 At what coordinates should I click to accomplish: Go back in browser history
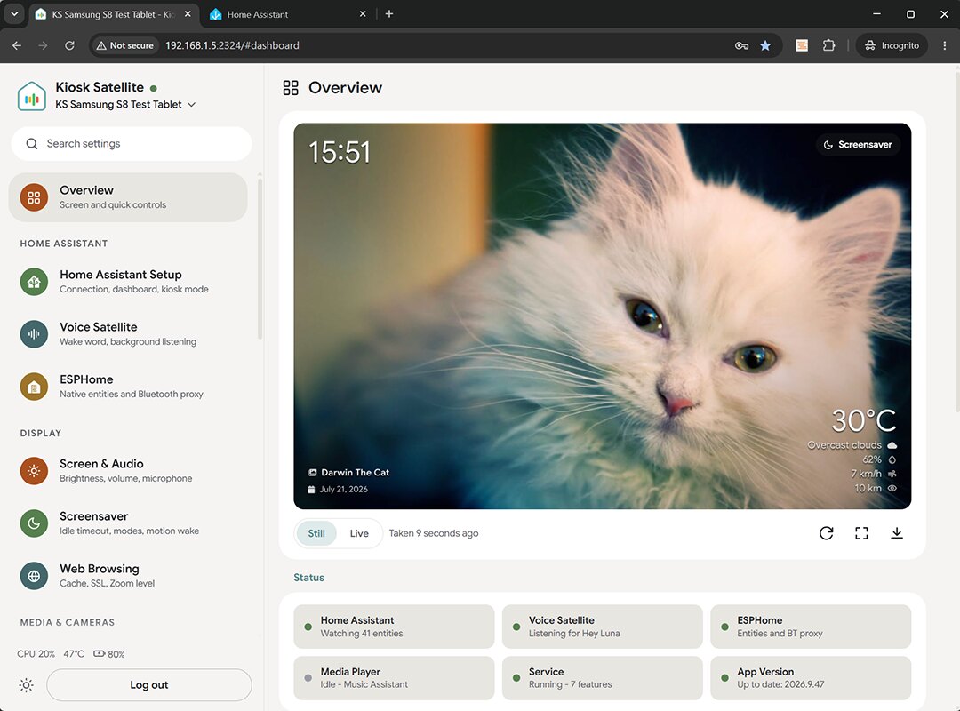[x=17, y=45]
